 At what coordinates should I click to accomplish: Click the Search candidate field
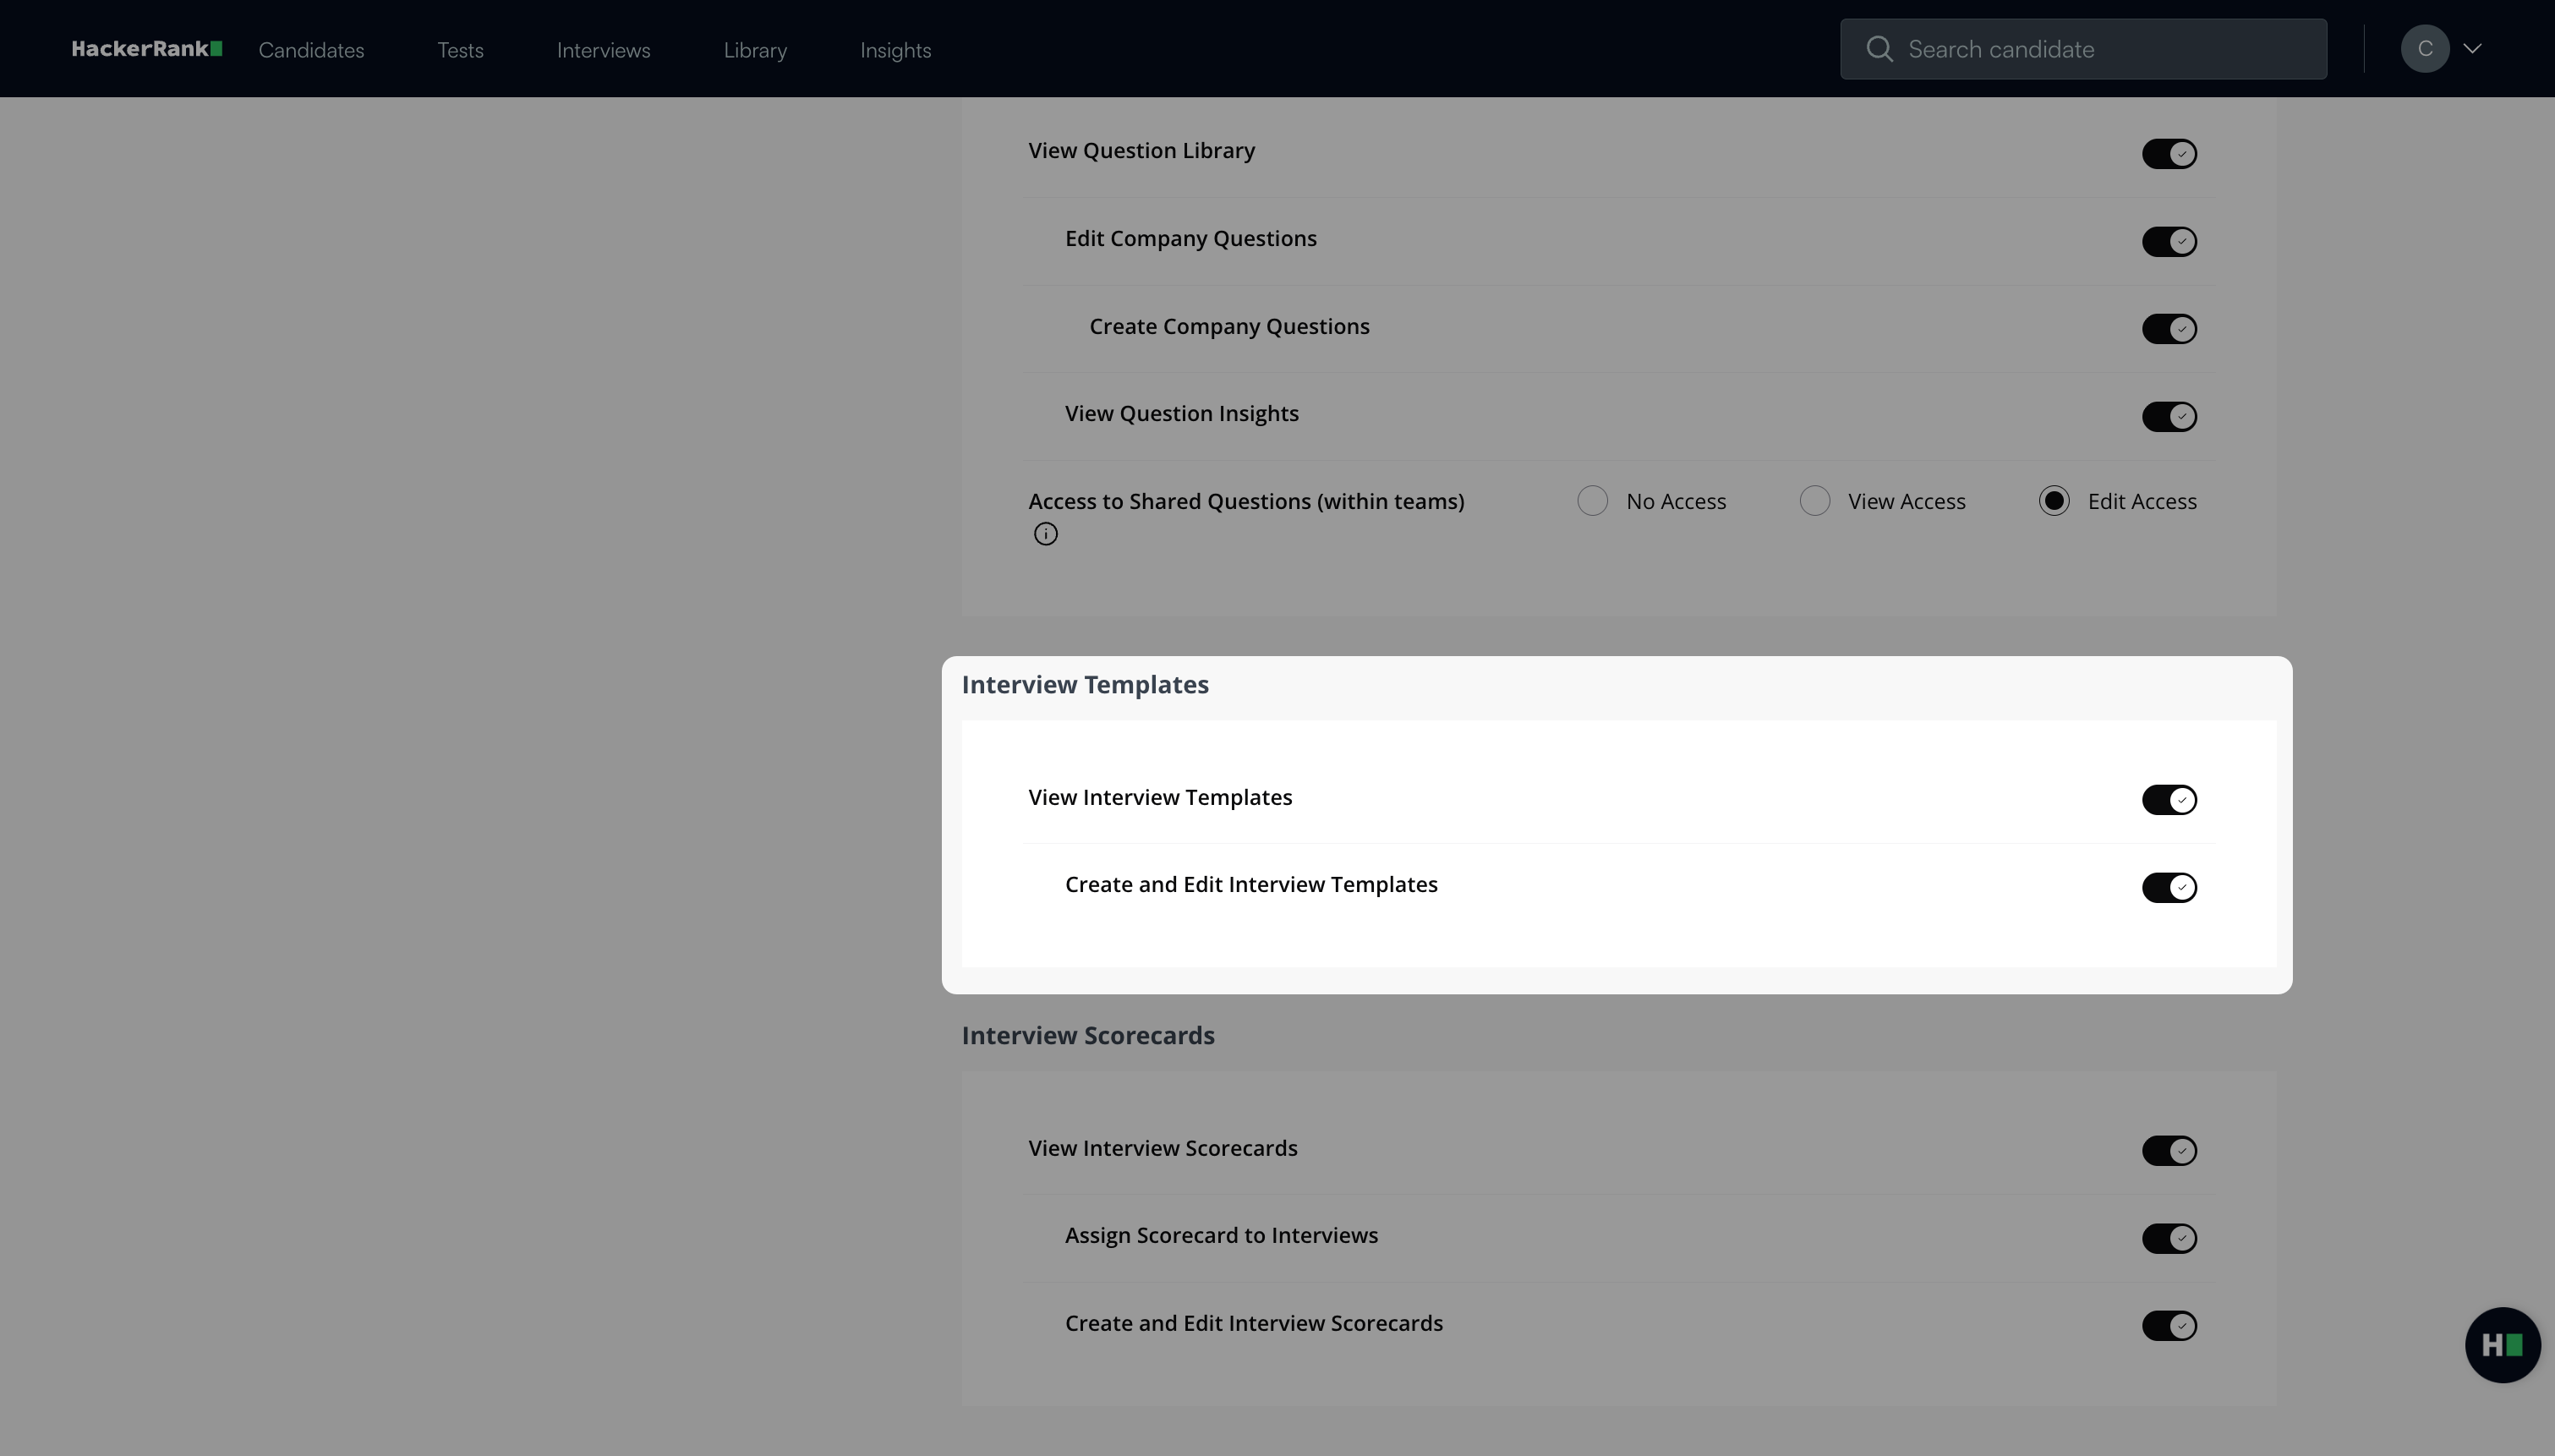2099,49
